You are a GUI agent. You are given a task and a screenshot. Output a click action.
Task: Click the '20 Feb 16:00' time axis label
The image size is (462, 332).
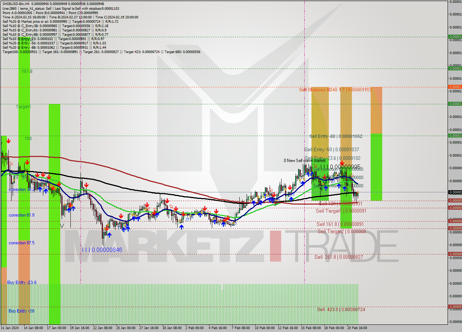tap(357, 328)
